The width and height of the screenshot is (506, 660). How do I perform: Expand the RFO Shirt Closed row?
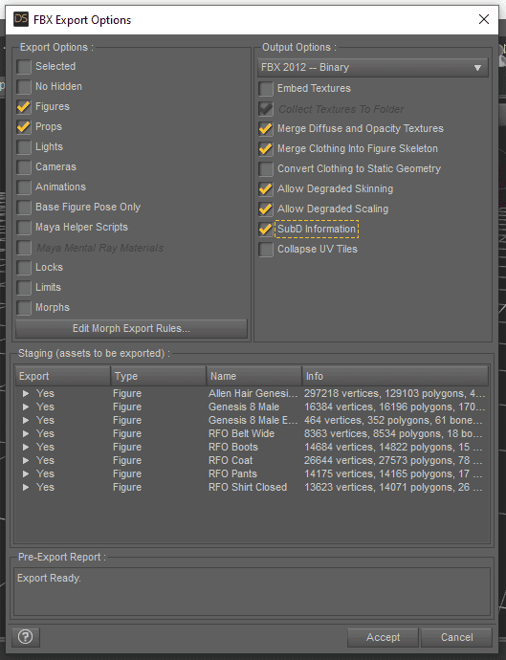pyautogui.click(x=26, y=488)
